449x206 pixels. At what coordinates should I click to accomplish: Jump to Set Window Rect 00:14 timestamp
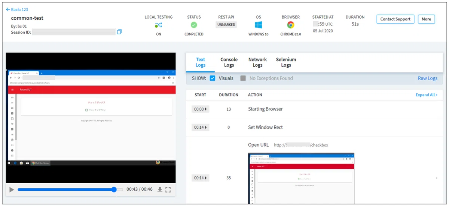click(200, 128)
